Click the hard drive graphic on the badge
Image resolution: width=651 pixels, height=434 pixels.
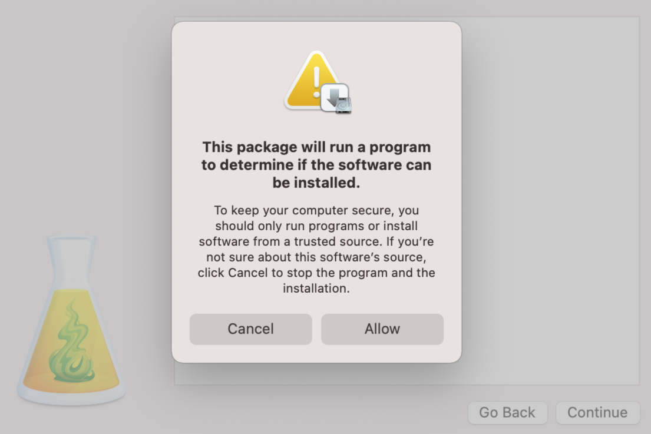coord(343,105)
